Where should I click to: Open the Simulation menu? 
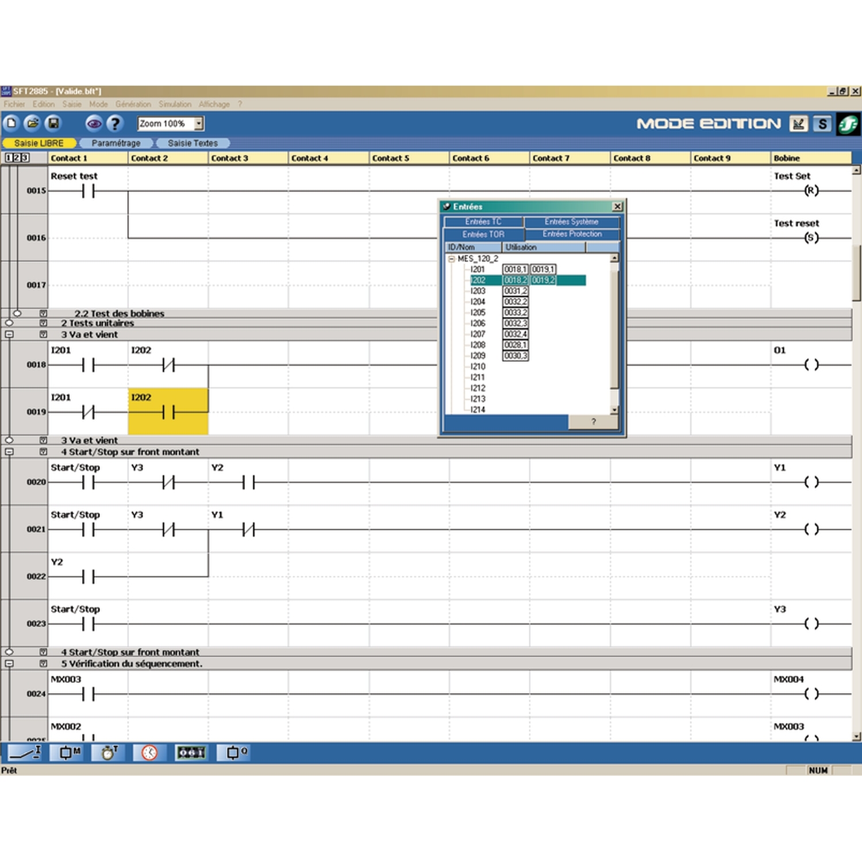[175, 104]
